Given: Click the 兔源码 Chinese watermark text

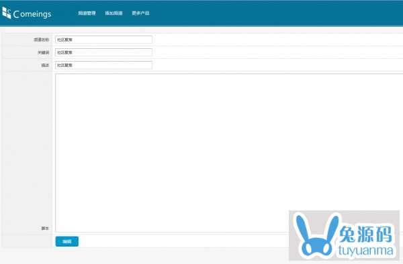Looking at the screenshot, I should [365, 234].
